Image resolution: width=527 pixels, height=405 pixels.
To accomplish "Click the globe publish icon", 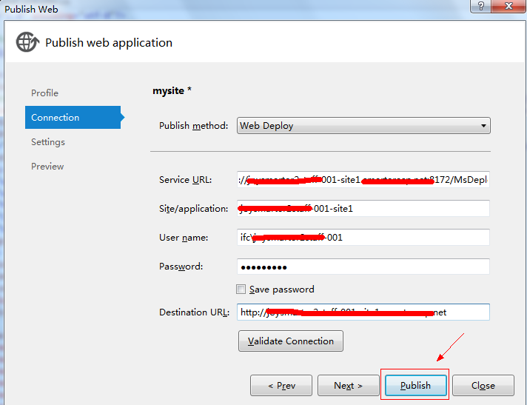I will pos(27,42).
